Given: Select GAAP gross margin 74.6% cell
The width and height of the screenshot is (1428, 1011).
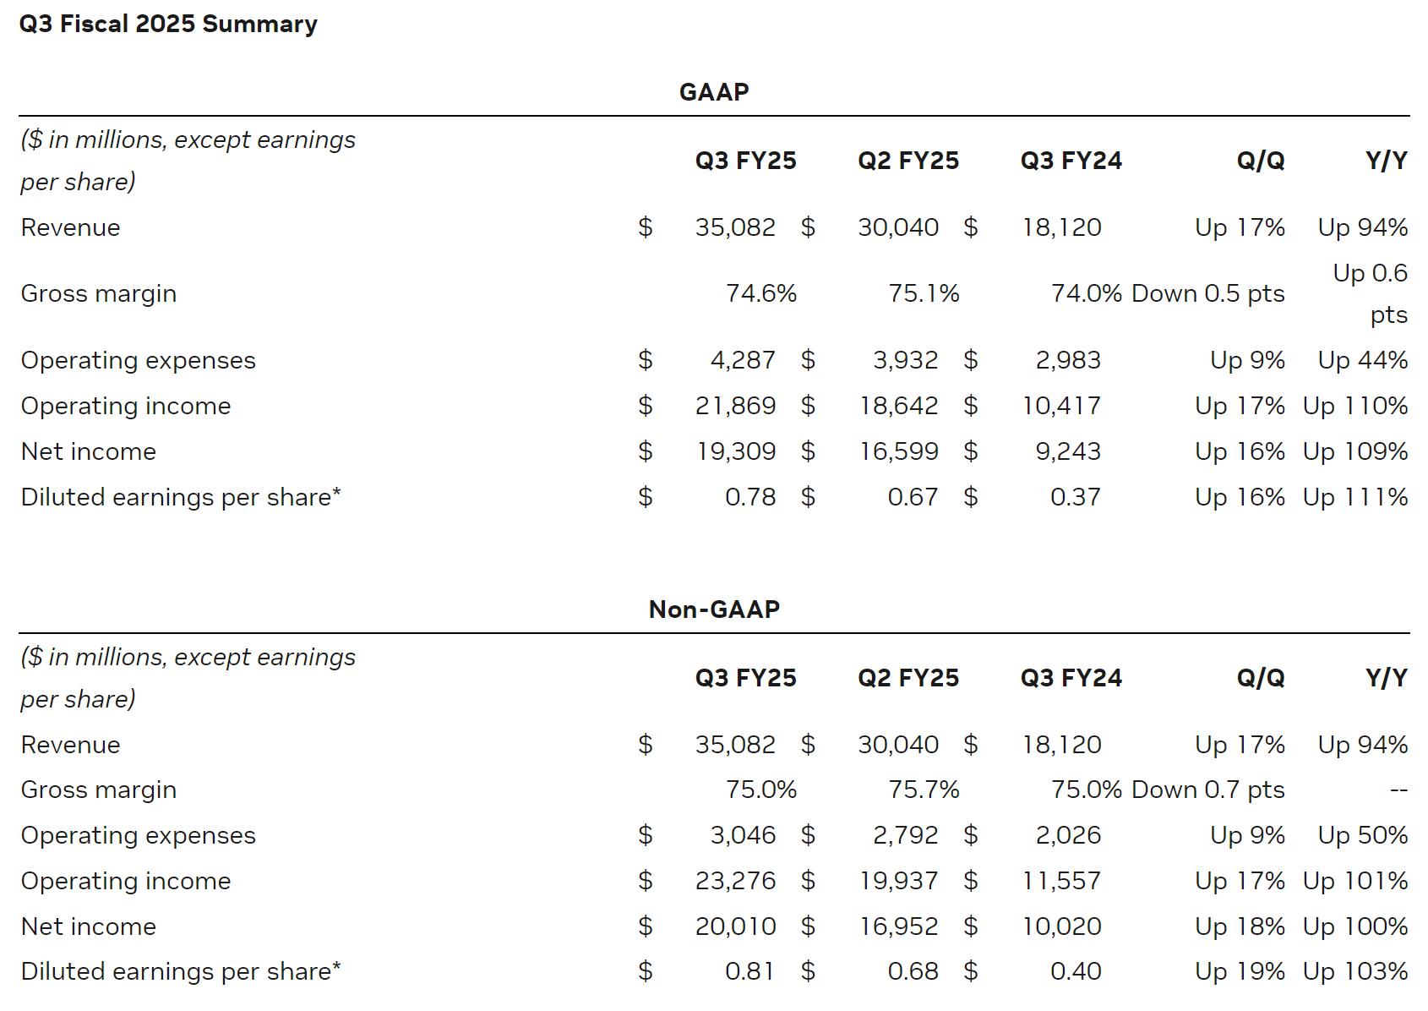Looking at the screenshot, I should [x=760, y=293].
